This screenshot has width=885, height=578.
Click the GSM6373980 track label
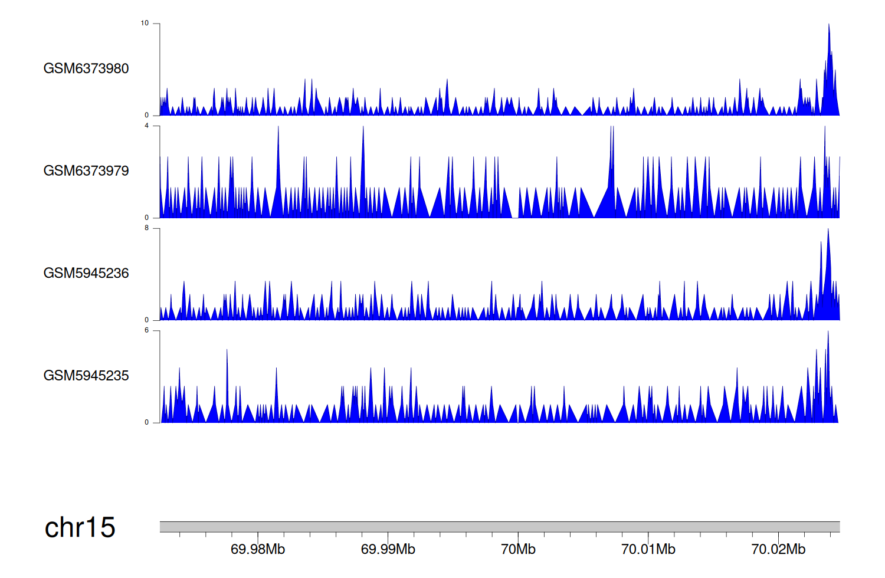click(x=86, y=68)
